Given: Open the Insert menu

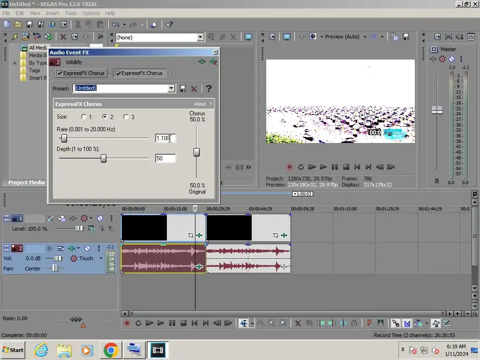Looking at the screenshot, I should tap(52, 13).
